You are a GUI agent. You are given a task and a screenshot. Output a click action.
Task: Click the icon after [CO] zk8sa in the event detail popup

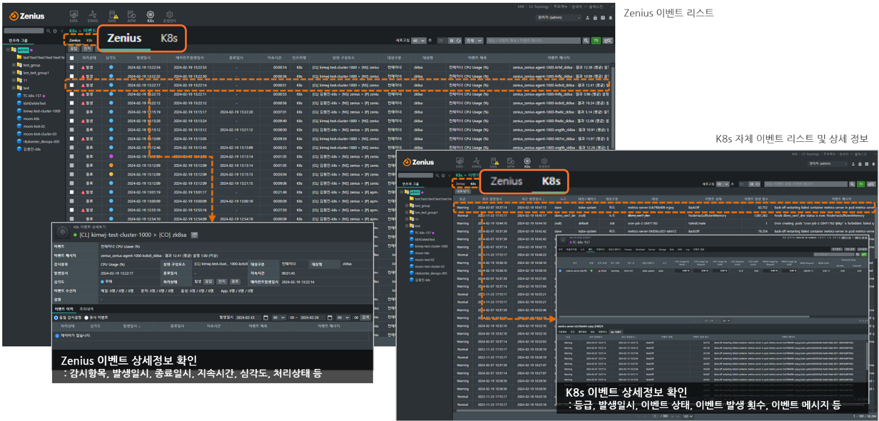point(194,235)
